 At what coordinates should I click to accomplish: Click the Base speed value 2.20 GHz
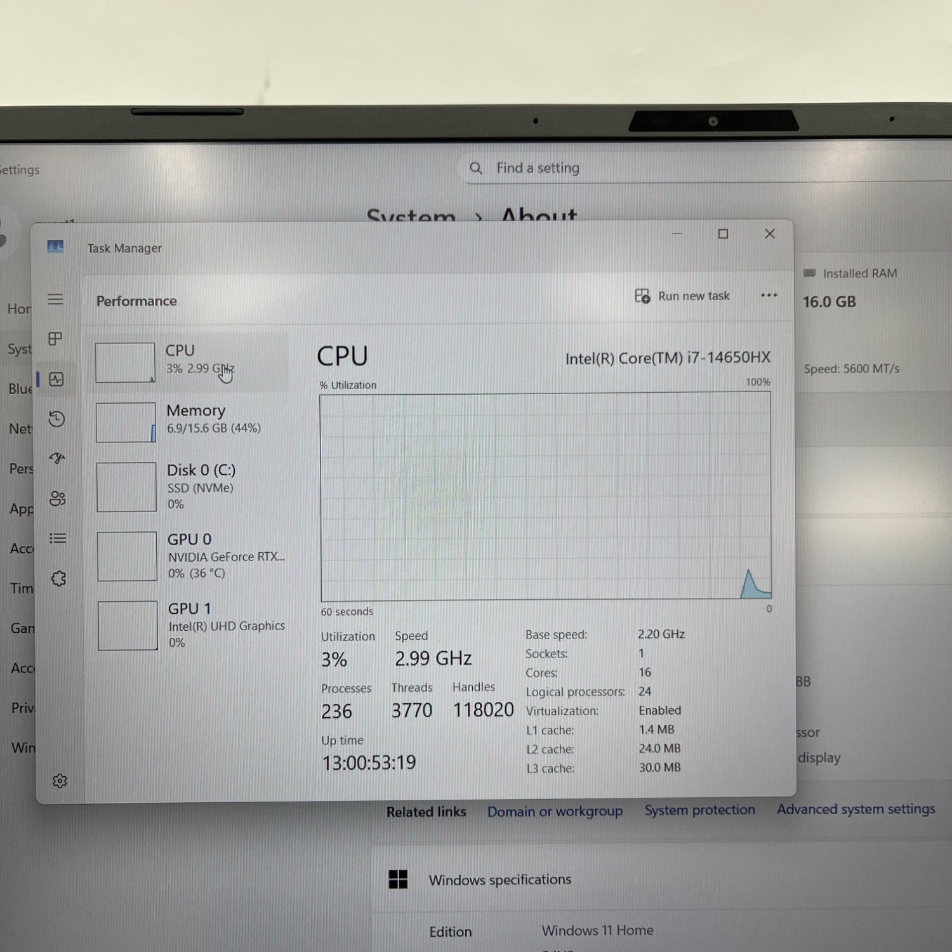click(x=661, y=634)
